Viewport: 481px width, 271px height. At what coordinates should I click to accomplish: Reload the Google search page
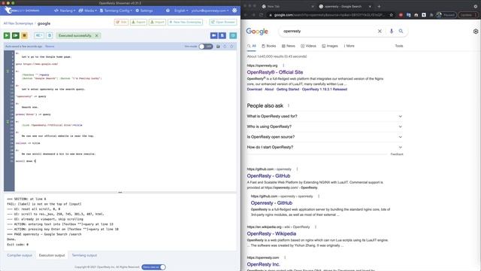click(x=261, y=15)
